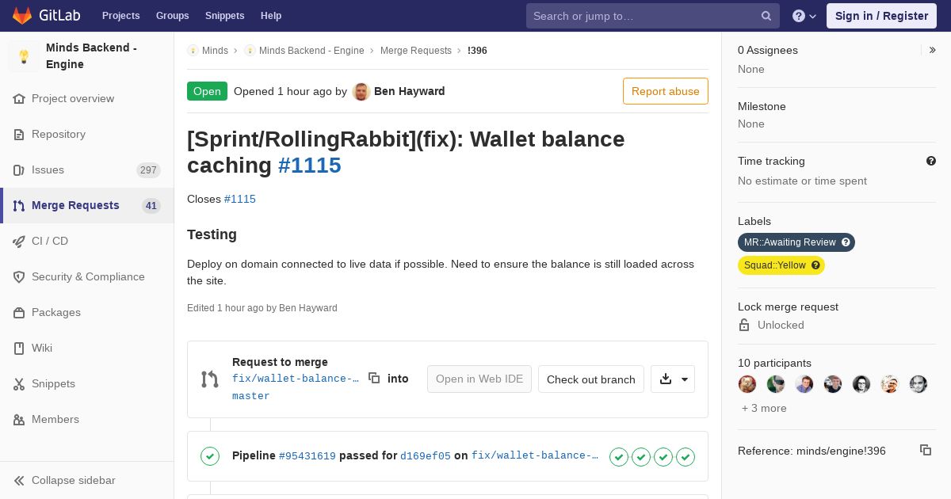
Task: Click the Project overview home icon
Action: tap(19, 99)
